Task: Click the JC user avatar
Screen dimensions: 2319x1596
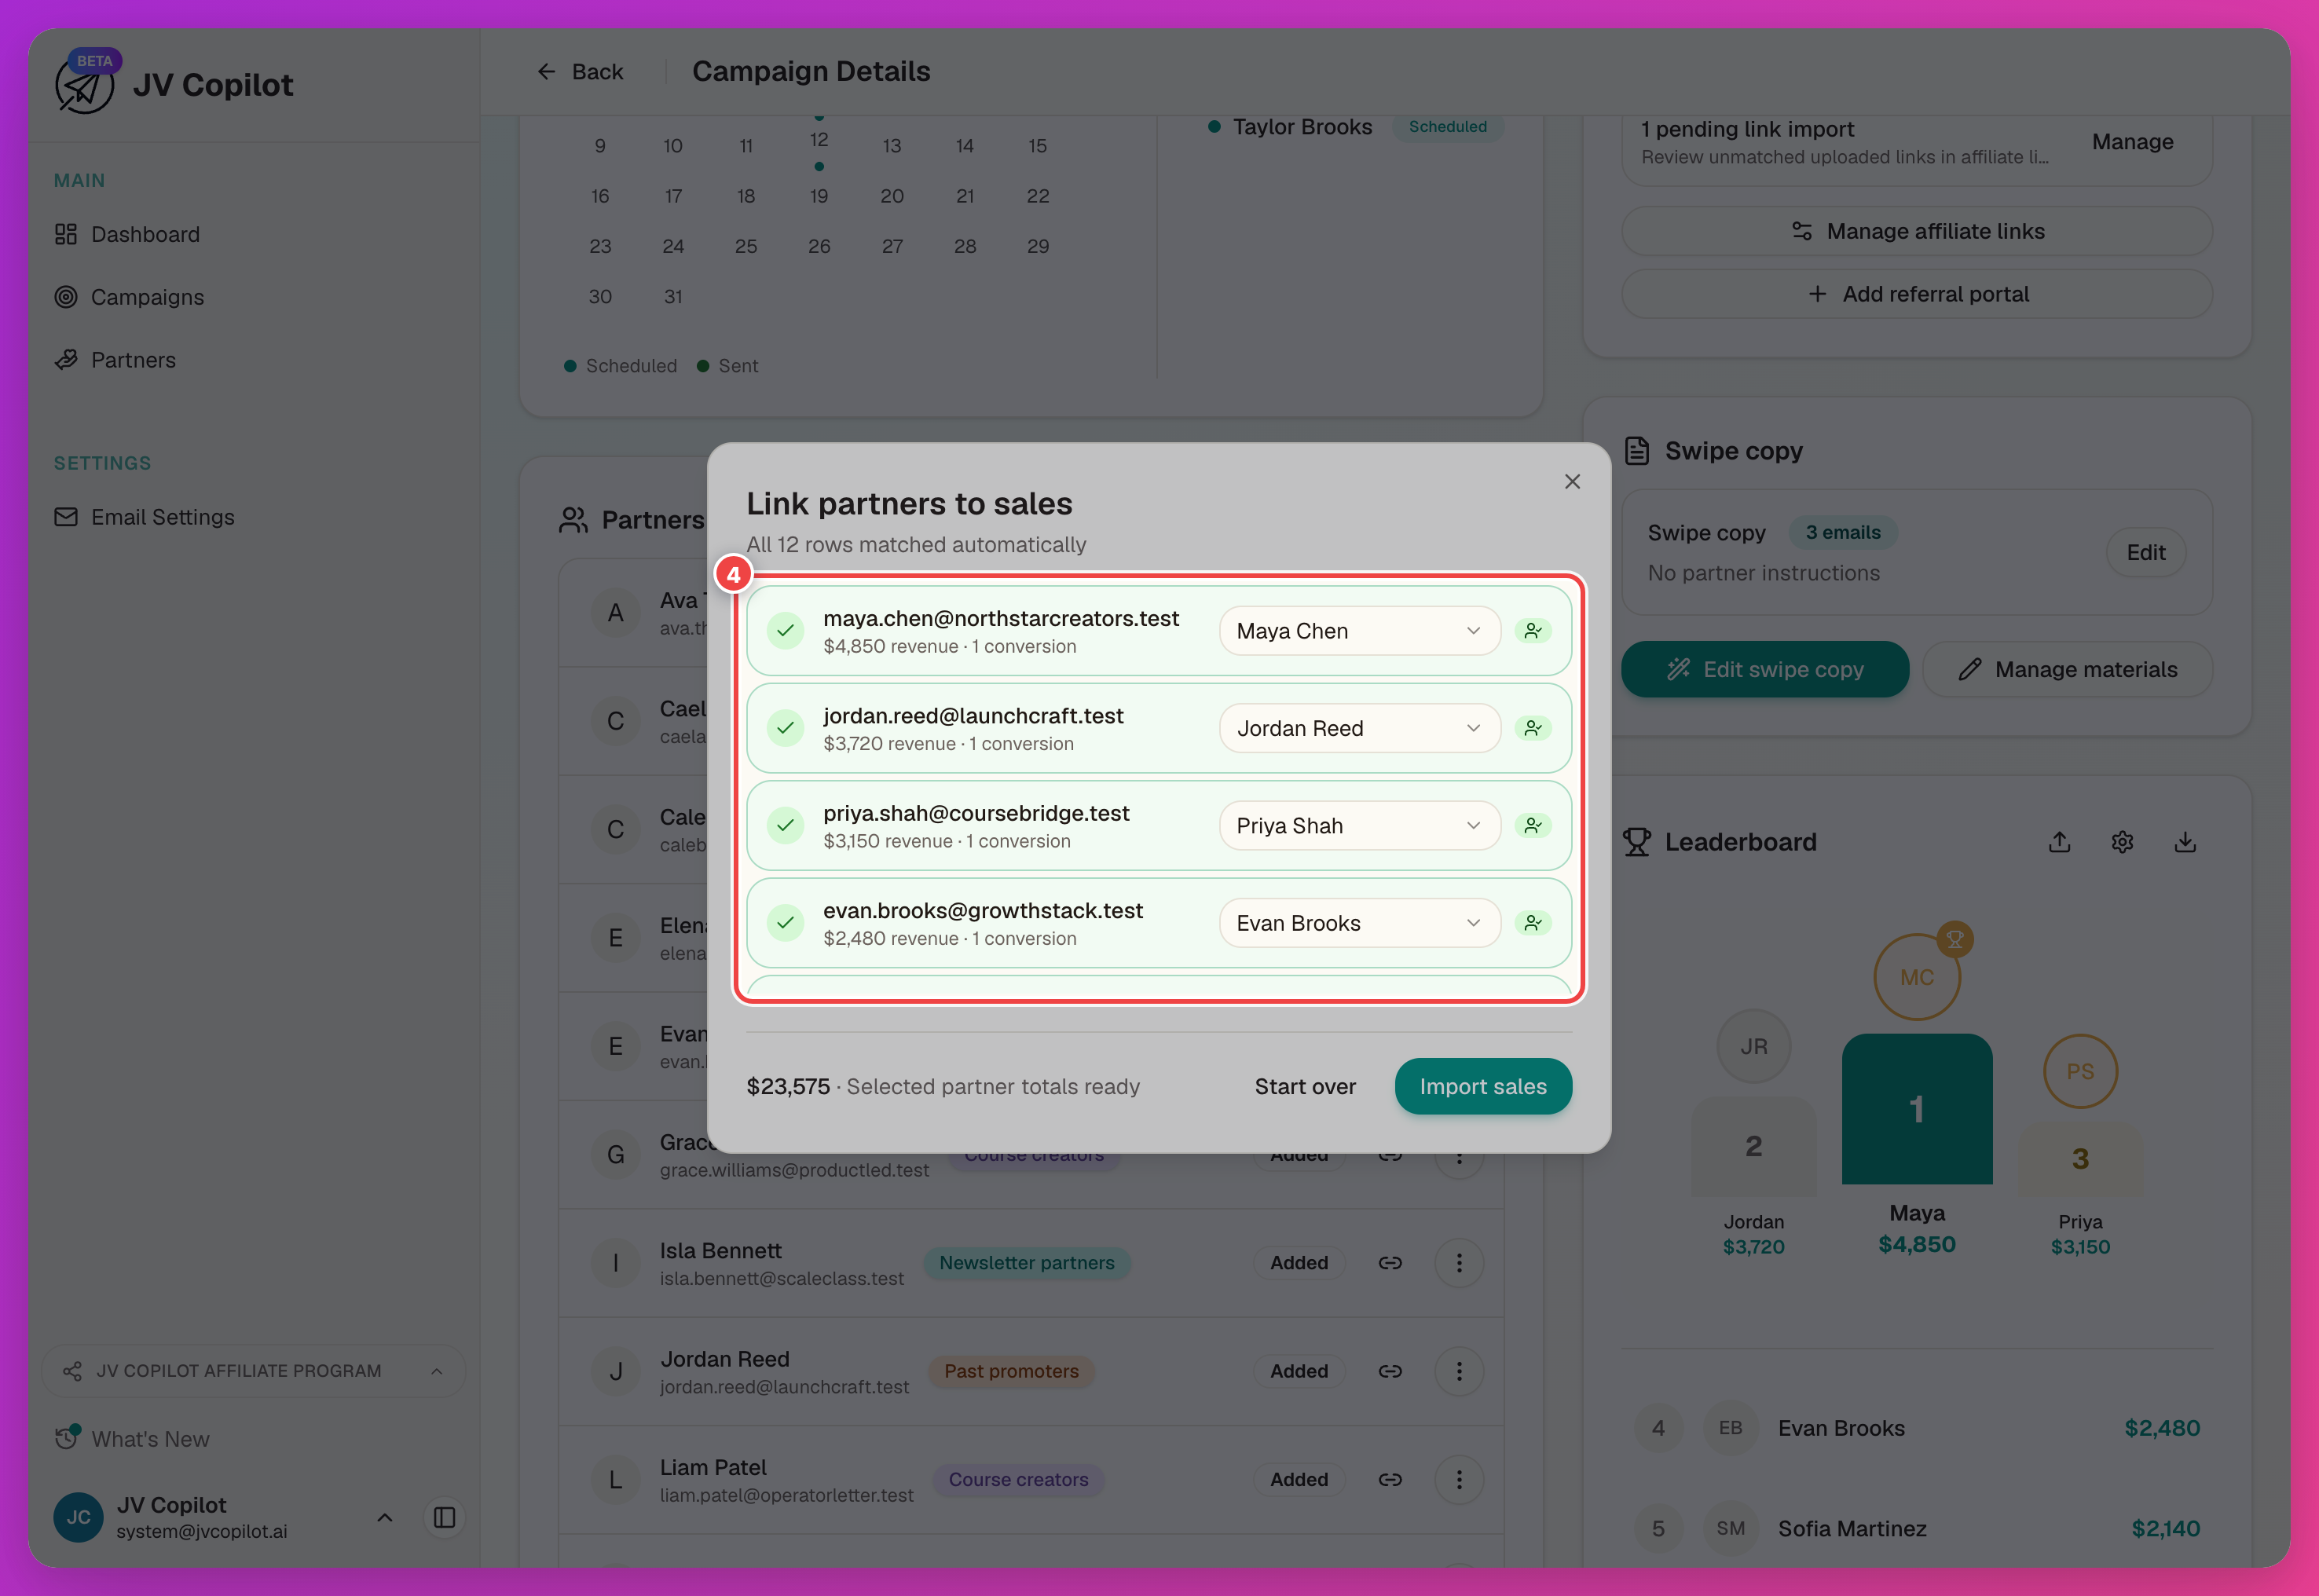Action: tap(78, 1517)
